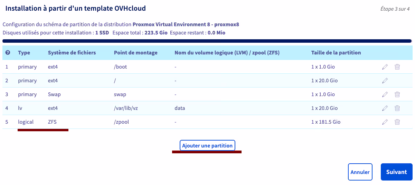This screenshot has width=415, height=185.
Task: Click the 'Point de montage' column header
Action: click(x=135, y=53)
